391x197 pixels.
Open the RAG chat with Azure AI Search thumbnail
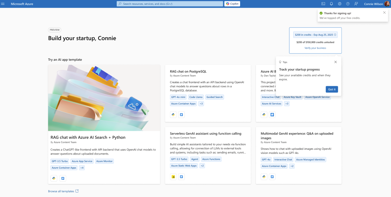[x=104, y=98]
